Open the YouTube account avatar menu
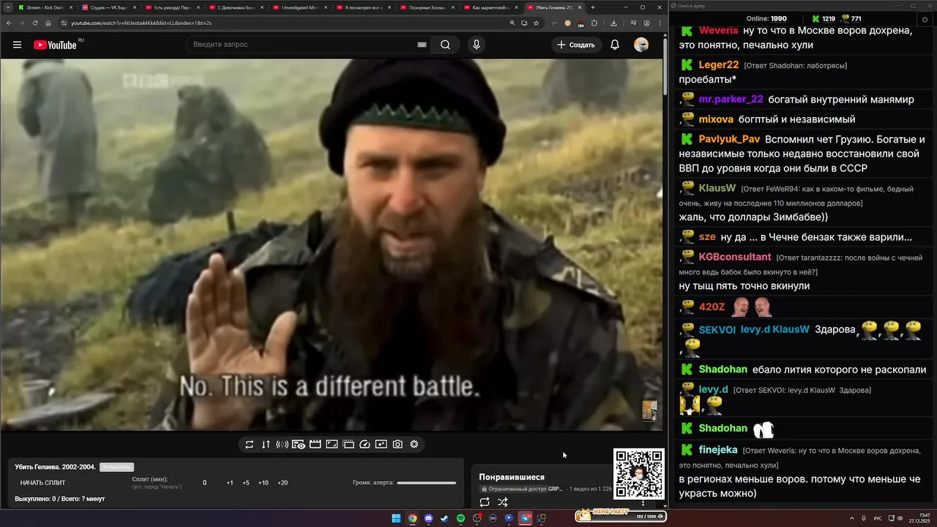 click(641, 45)
